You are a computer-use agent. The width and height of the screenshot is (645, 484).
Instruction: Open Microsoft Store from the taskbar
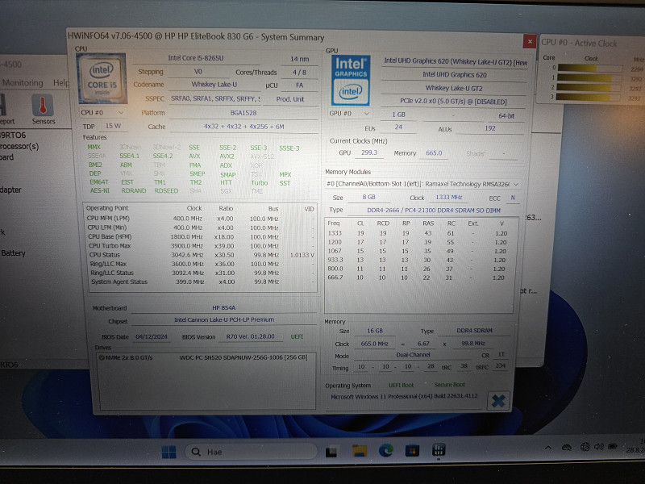click(412, 451)
